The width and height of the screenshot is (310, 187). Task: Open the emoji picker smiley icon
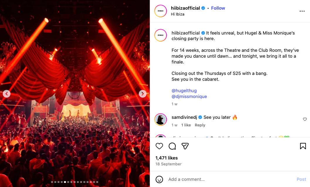[159, 179]
